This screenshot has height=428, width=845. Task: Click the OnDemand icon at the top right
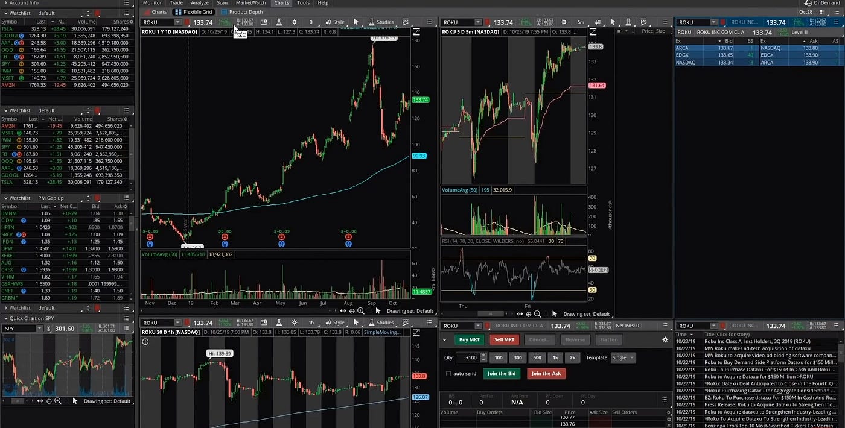808,3
